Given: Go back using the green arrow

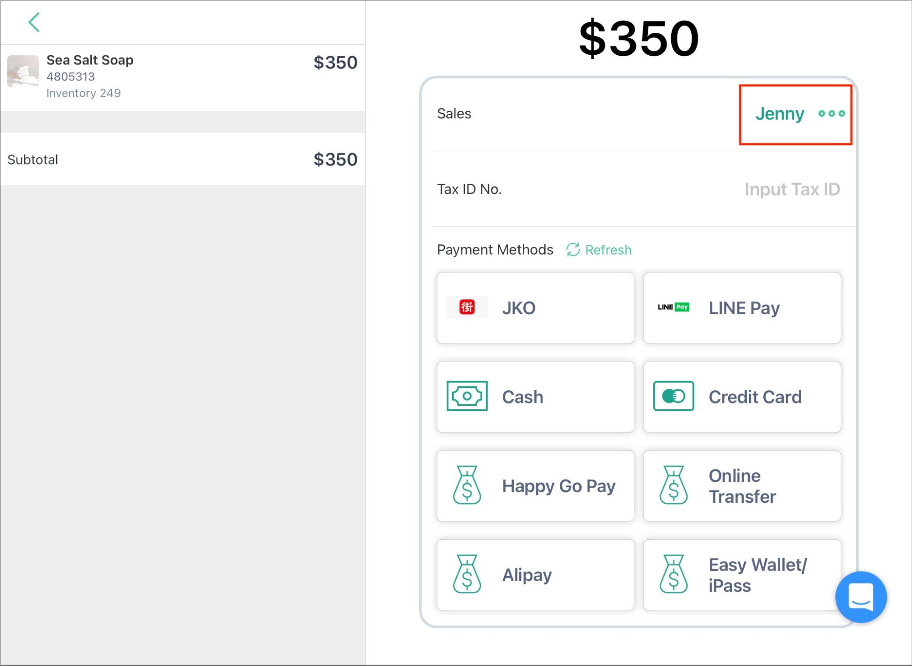Looking at the screenshot, I should (x=34, y=22).
